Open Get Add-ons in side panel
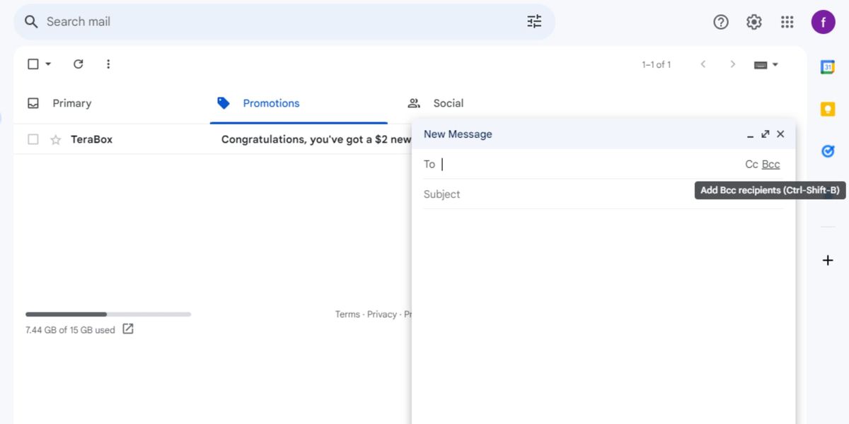This screenshot has width=849, height=424. pyautogui.click(x=827, y=259)
